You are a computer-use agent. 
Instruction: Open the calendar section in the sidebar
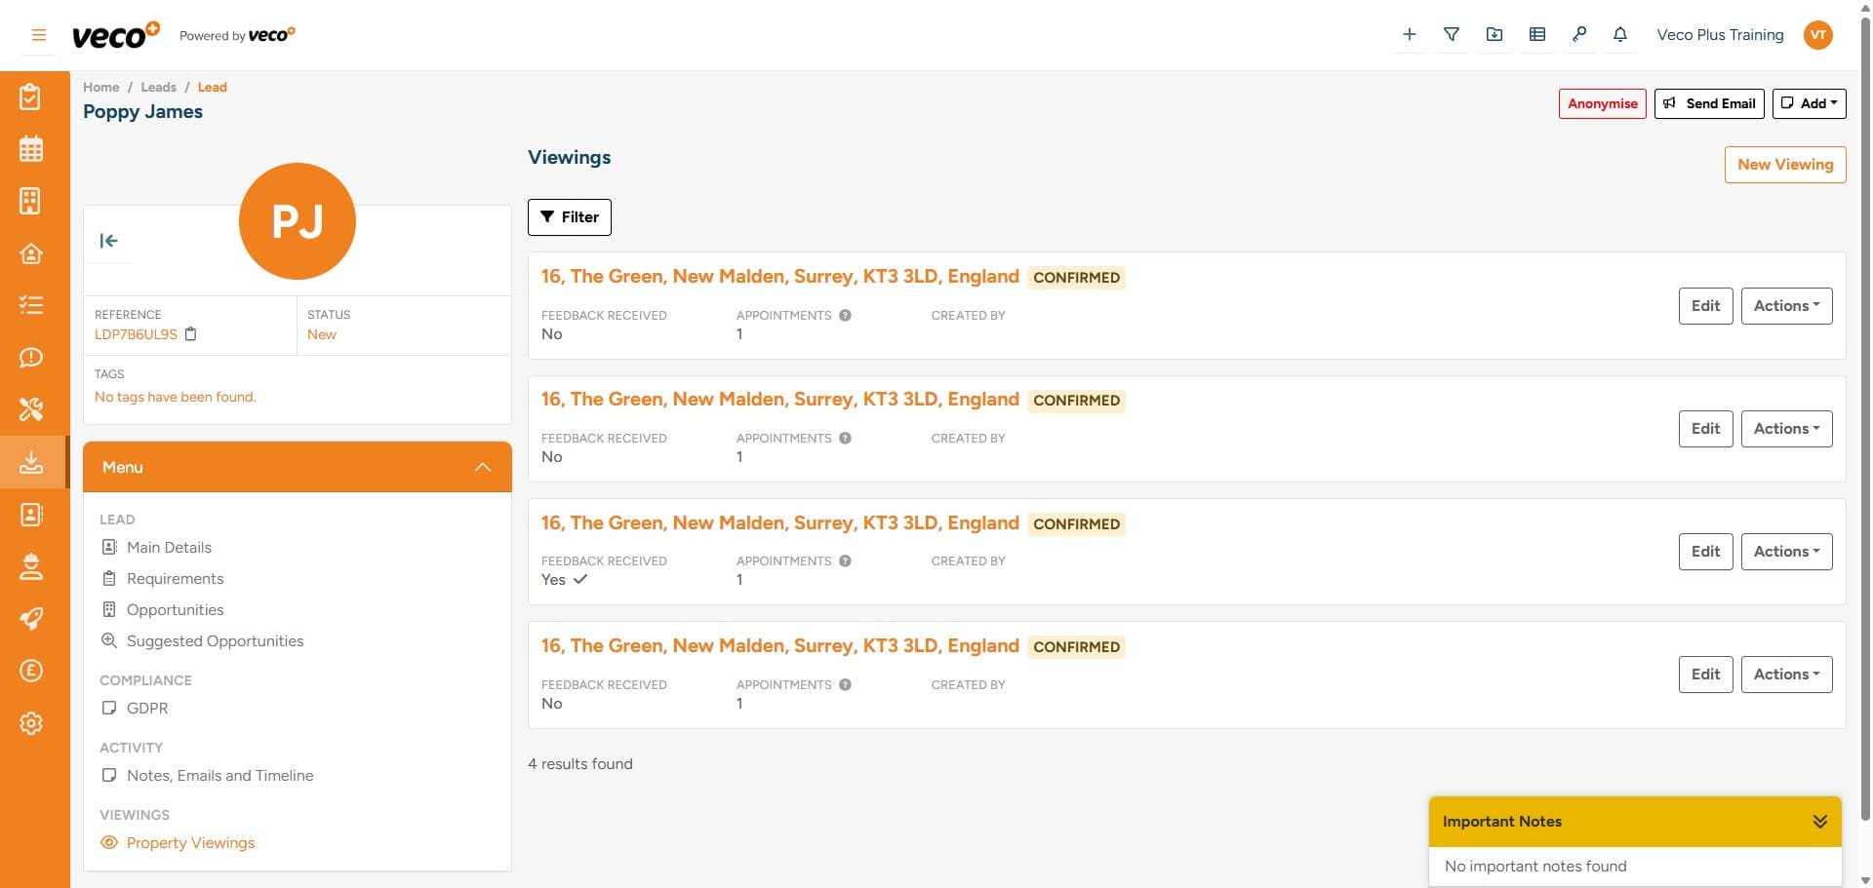click(x=31, y=149)
